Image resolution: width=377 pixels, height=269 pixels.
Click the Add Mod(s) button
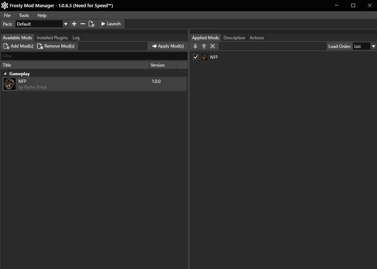click(18, 46)
